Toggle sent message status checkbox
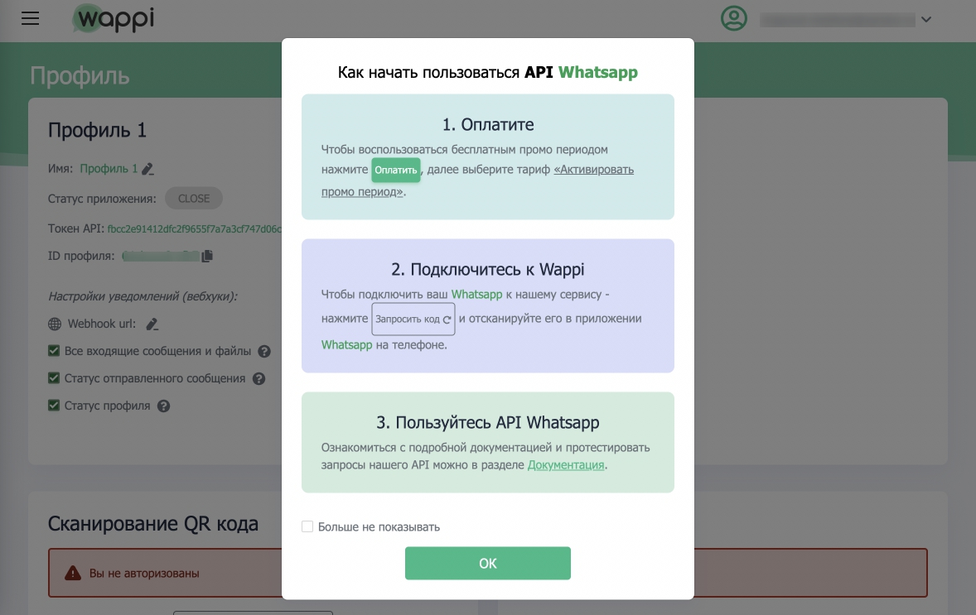This screenshot has width=976, height=615. coord(54,378)
